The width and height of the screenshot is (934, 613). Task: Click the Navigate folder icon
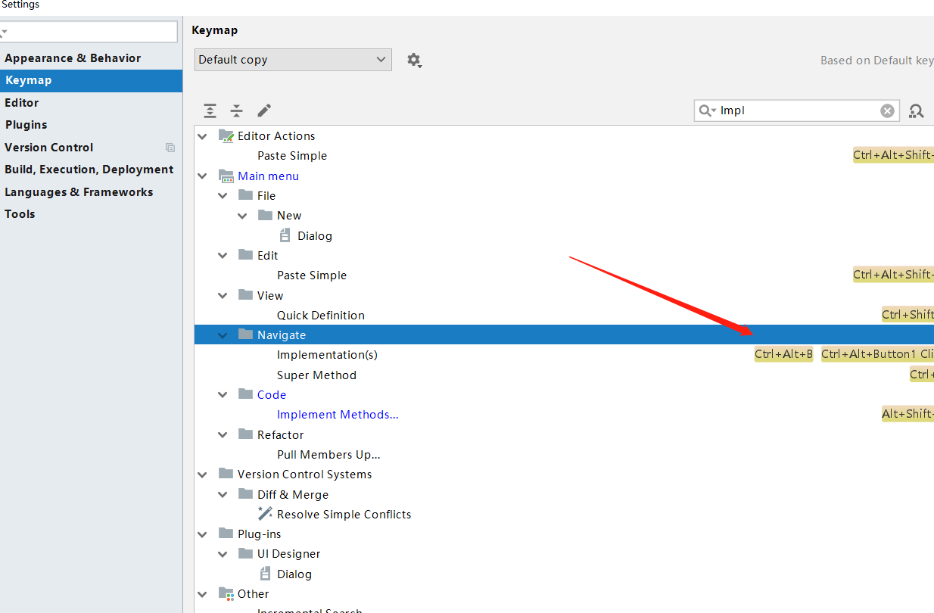click(245, 334)
